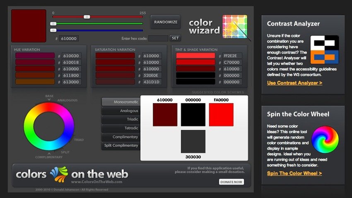Click the red channel slider handle

coord(87,17)
